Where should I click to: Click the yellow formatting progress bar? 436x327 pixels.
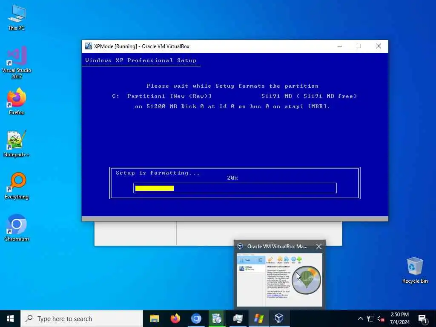[x=154, y=188]
